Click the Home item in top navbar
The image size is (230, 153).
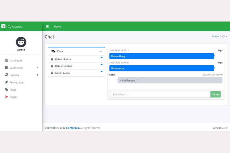pyautogui.click(x=57, y=26)
